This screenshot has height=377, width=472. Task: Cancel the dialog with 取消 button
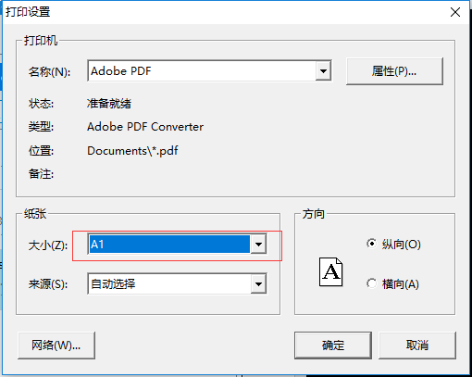coord(417,346)
